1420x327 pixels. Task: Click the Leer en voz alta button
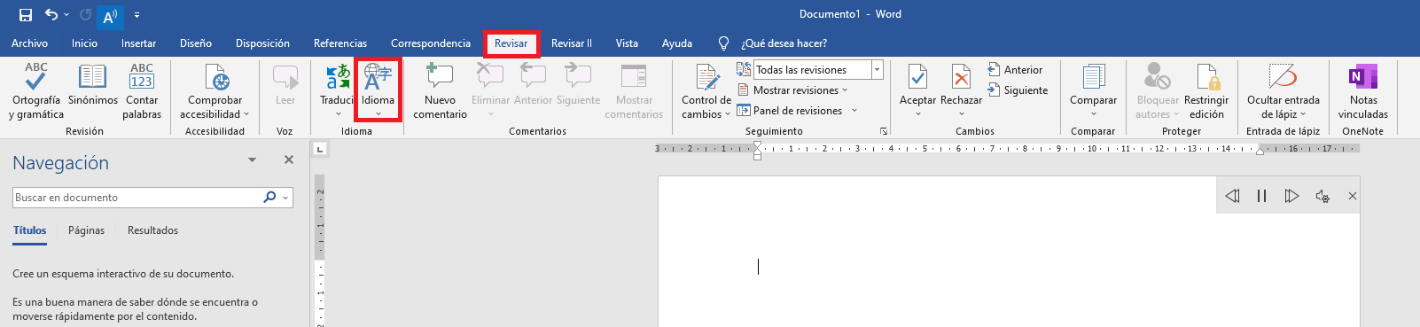pos(285,85)
